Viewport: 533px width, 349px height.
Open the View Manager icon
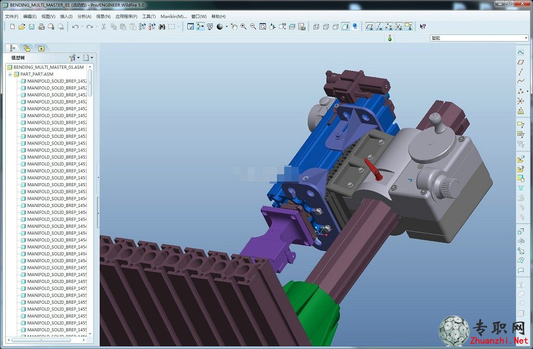tap(301, 27)
